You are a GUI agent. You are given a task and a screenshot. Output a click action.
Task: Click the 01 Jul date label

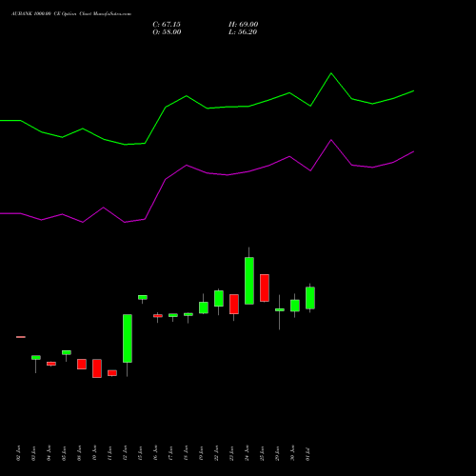tap(307, 453)
